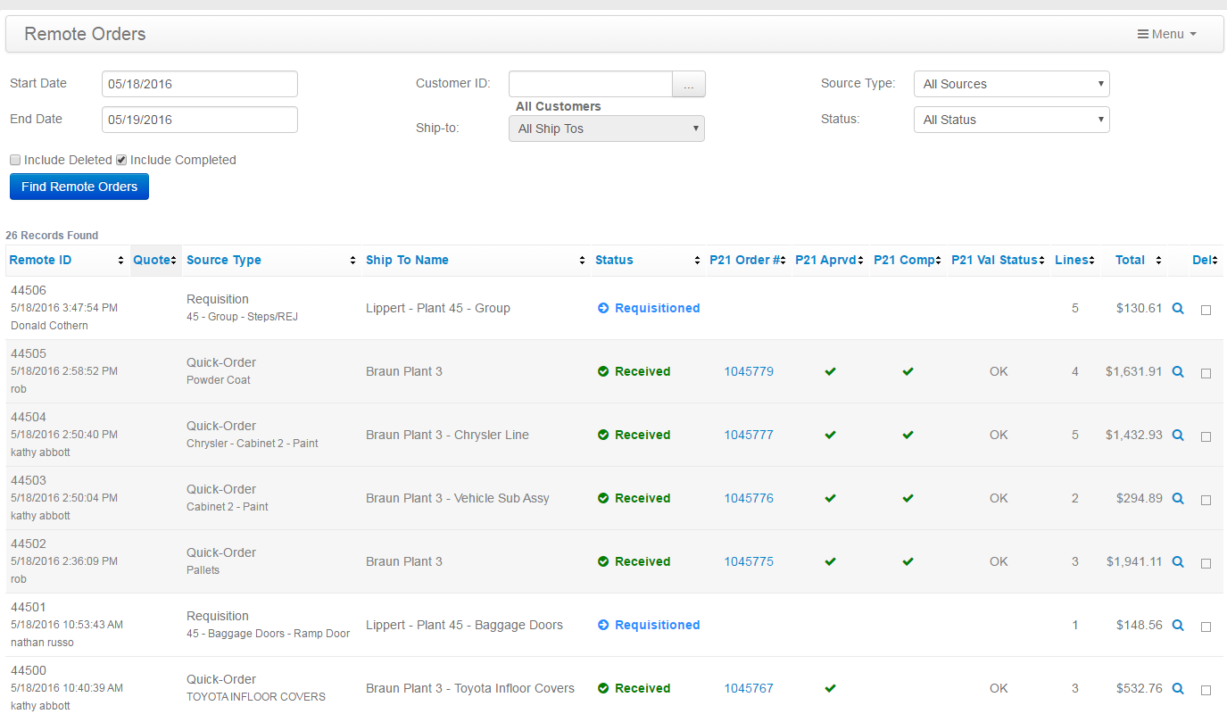Tick delete checkbox for order 44501
The width and height of the screenshot is (1227, 714).
point(1206,627)
